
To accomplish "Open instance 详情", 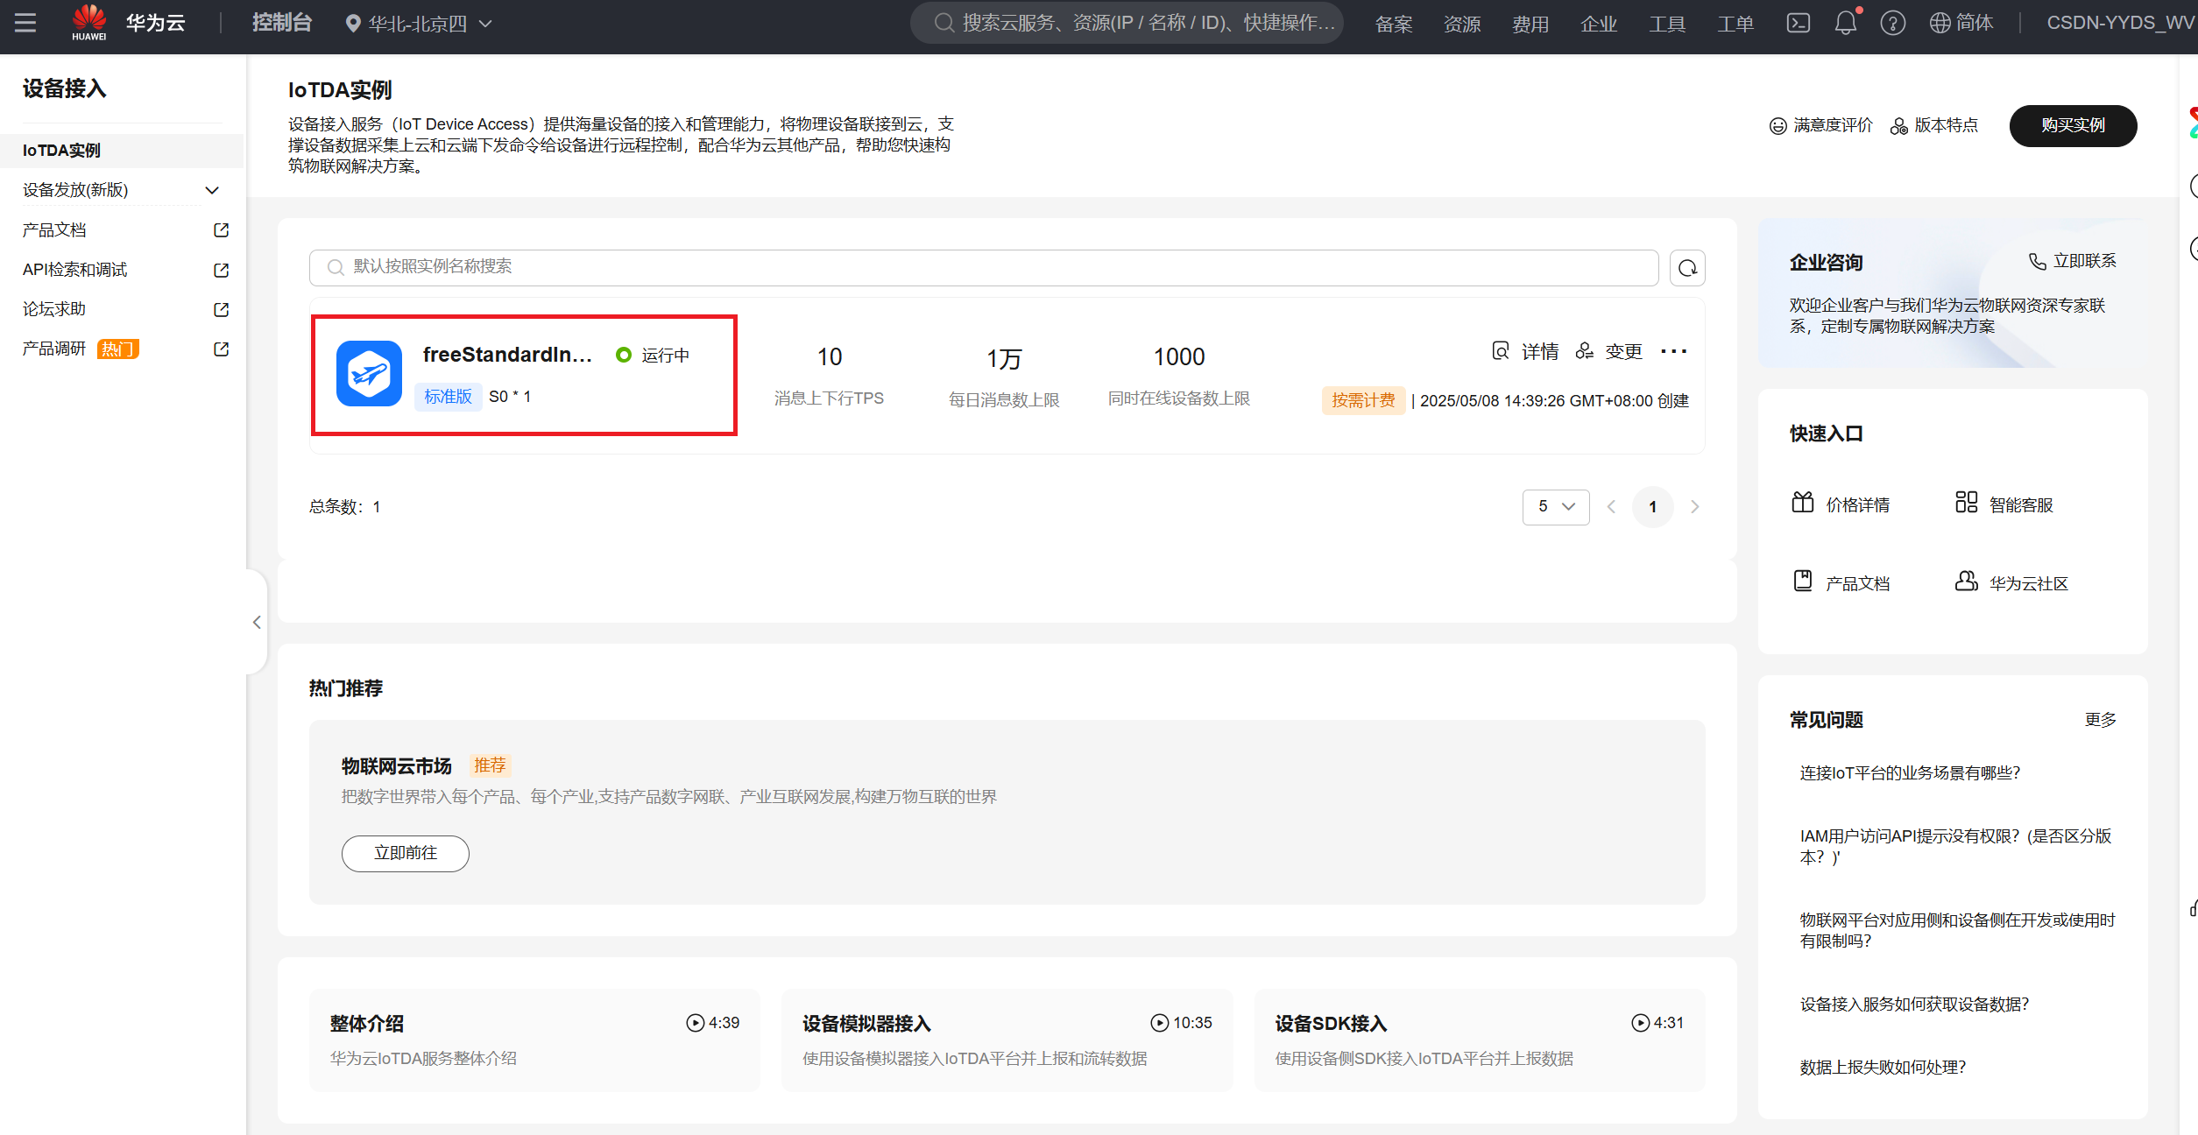I will tap(1525, 352).
